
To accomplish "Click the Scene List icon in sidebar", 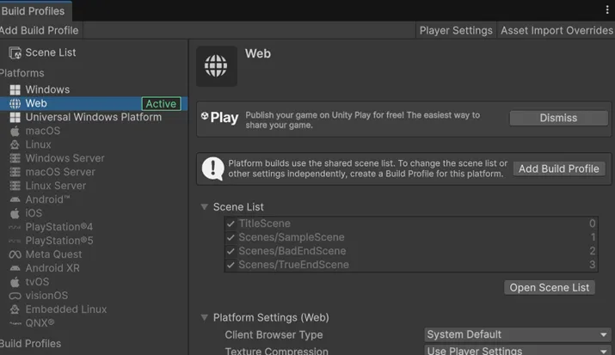I will click(15, 52).
